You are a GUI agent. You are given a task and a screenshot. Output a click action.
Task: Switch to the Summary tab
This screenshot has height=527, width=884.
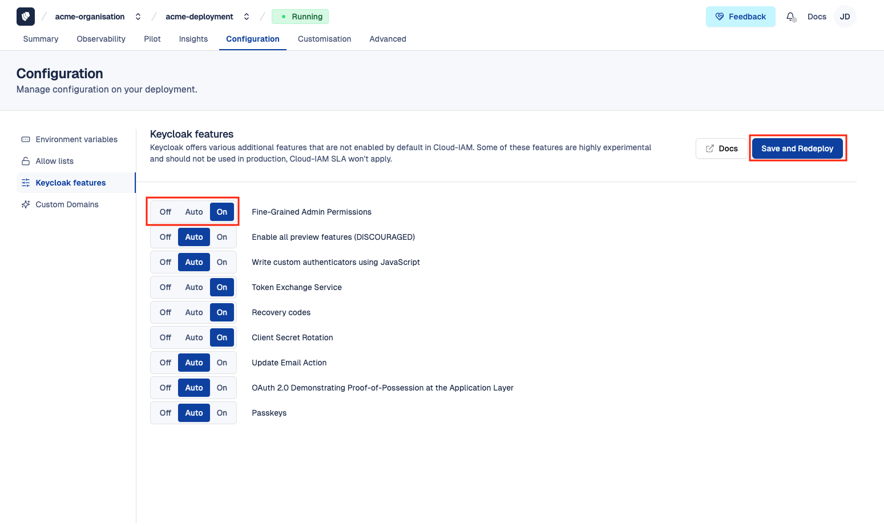pos(41,39)
